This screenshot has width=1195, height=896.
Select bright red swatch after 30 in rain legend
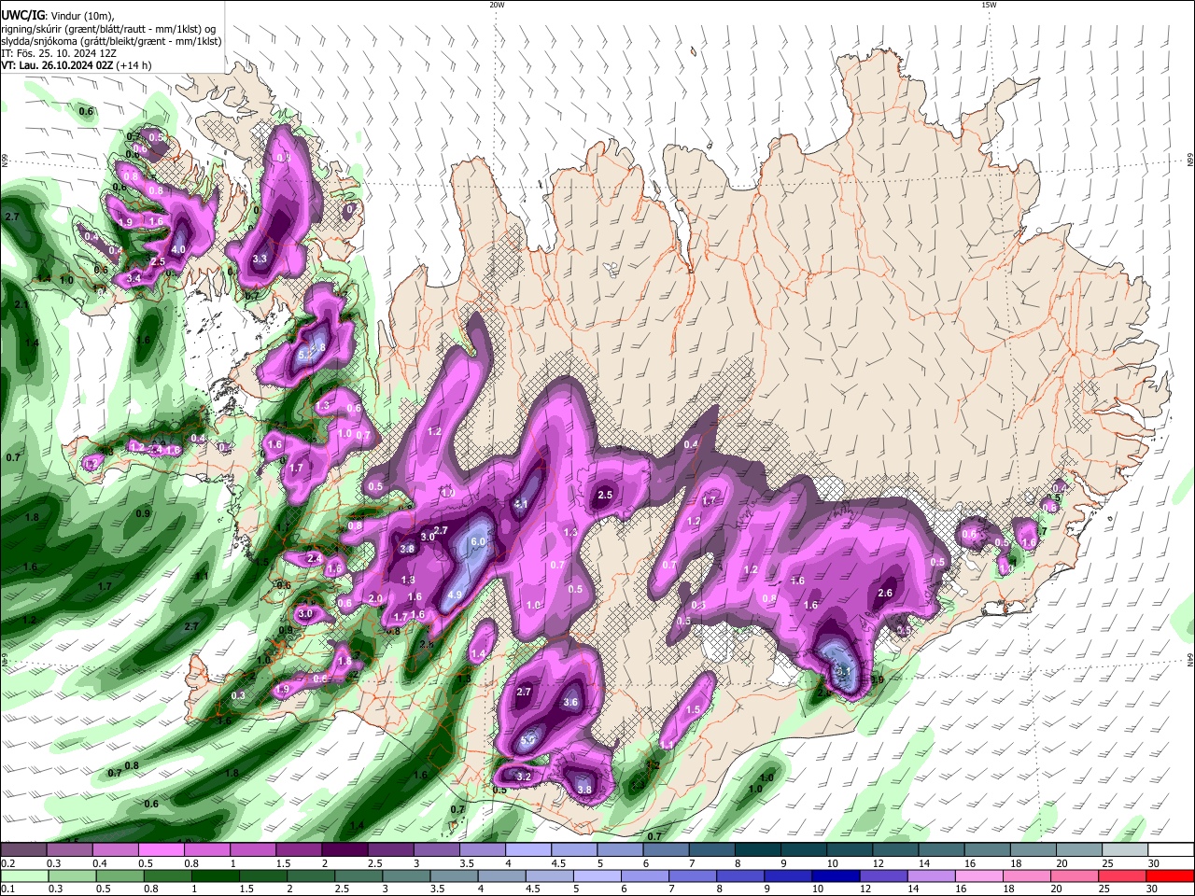click(1170, 875)
